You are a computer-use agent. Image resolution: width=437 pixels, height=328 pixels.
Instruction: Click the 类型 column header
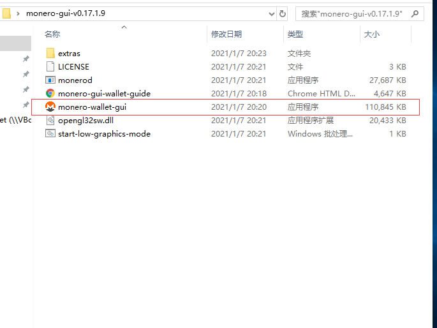[x=295, y=34]
